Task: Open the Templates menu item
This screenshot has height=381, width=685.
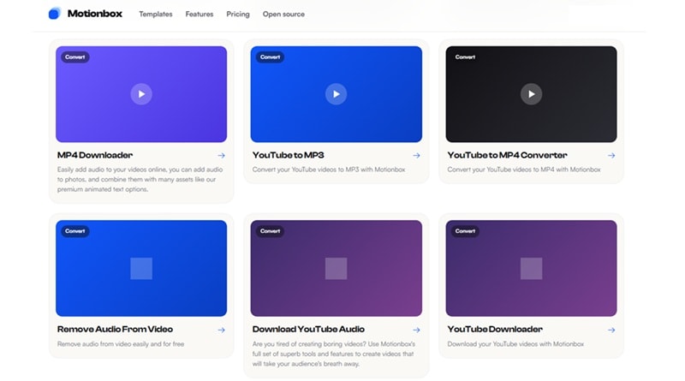Action: [156, 14]
